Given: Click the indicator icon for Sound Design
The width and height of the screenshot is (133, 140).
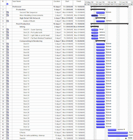Looking at the screenshot, I should (x=8, y=130).
